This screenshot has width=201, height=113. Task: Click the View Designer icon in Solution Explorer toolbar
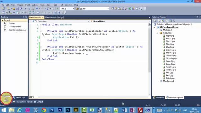click(x=170, y=21)
